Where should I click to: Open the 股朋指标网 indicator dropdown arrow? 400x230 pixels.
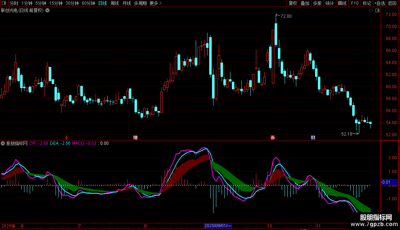coord(3,143)
